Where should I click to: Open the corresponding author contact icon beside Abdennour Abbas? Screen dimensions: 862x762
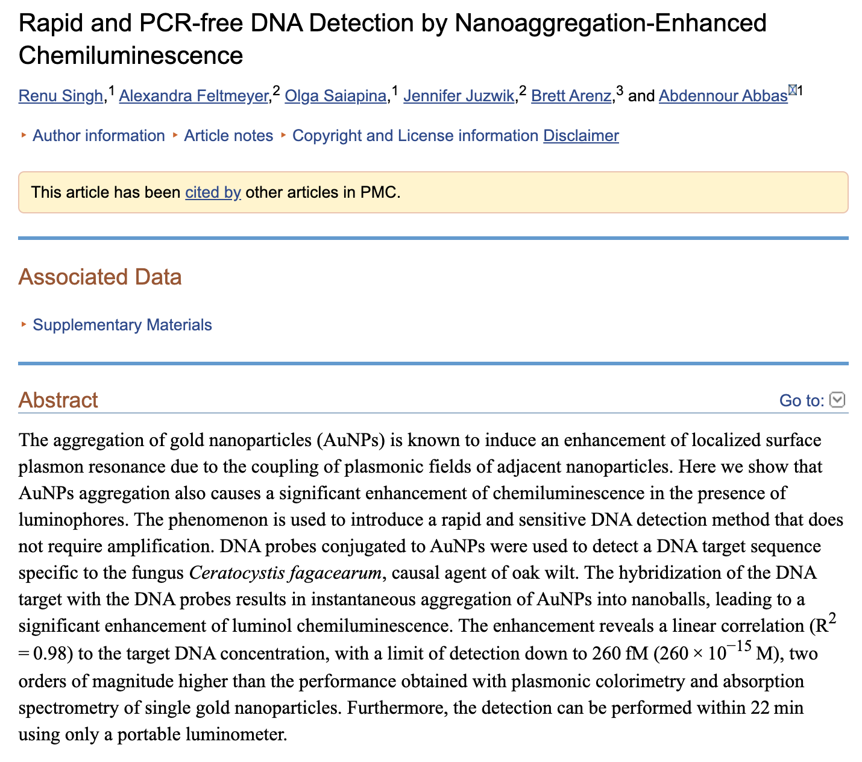[792, 90]
